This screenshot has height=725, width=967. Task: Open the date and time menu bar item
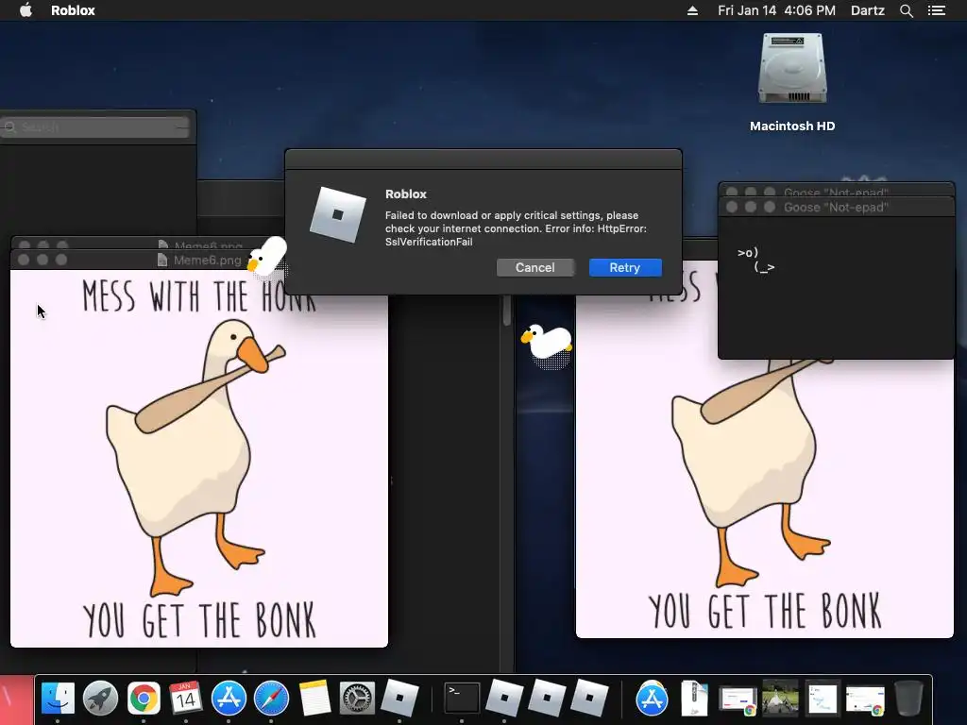pyautogui.click(x=776, y=10)
